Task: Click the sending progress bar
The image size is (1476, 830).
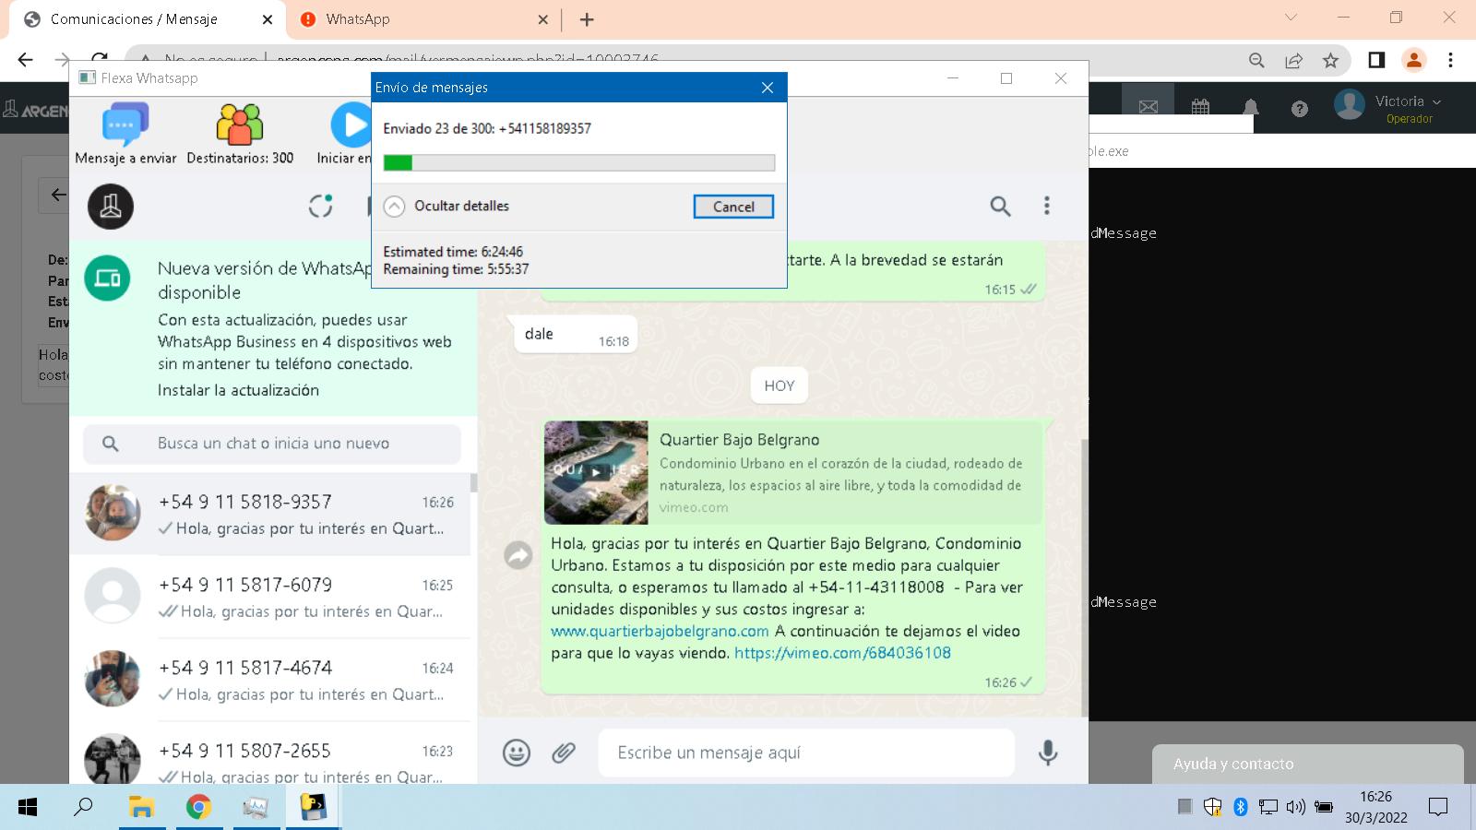Action: (x=579, y=163)
